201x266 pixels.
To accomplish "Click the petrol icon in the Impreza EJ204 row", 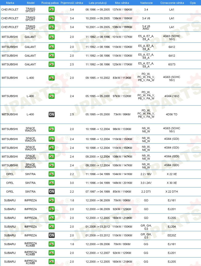I will click(51, 226).
